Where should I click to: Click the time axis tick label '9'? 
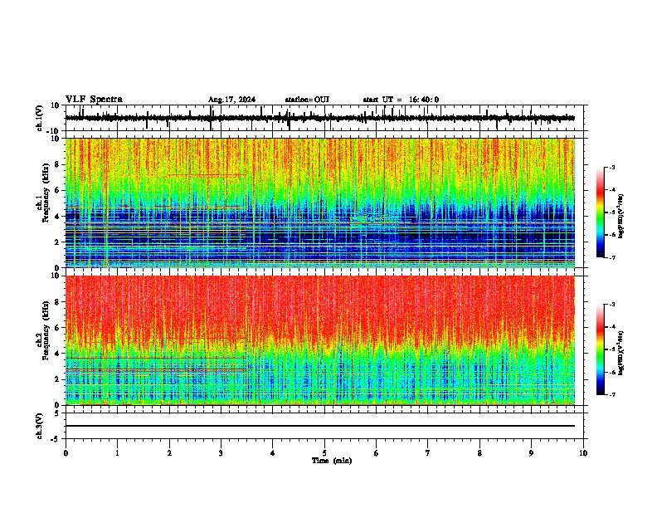click(532, 453)
